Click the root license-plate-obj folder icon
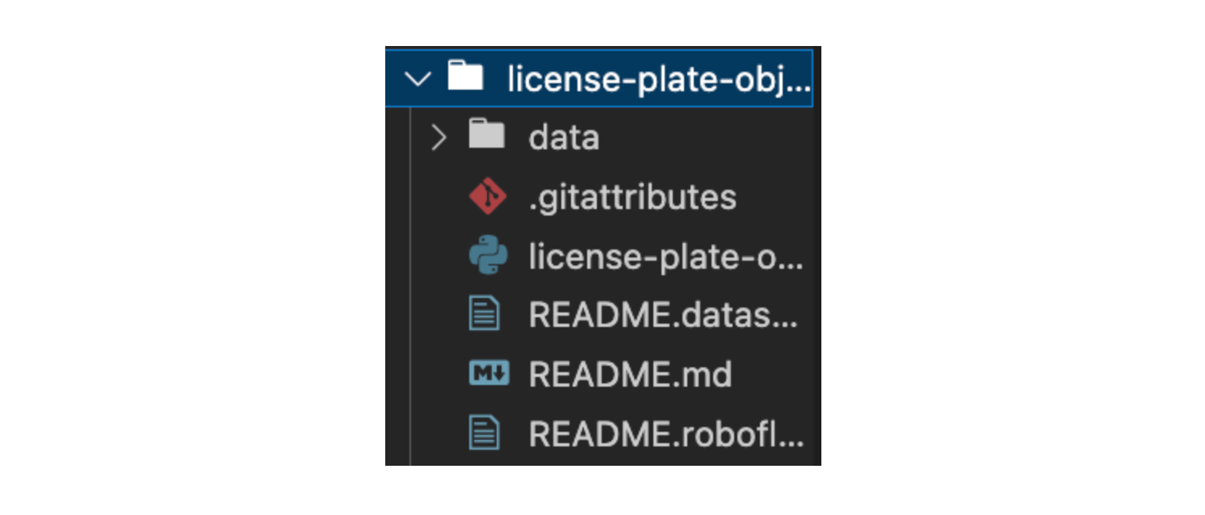Viewport: 1205px width, 515px height. pyautogui.click(x=465, y=77)
